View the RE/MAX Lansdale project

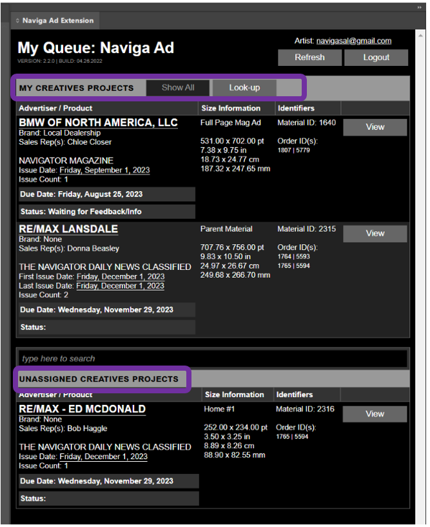[375, 234]
